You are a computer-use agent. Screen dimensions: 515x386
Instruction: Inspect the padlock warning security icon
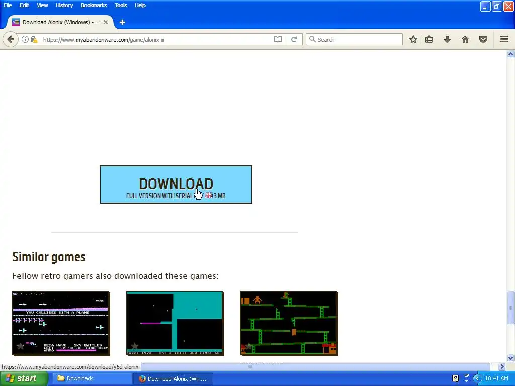click(x=34, y=39)
